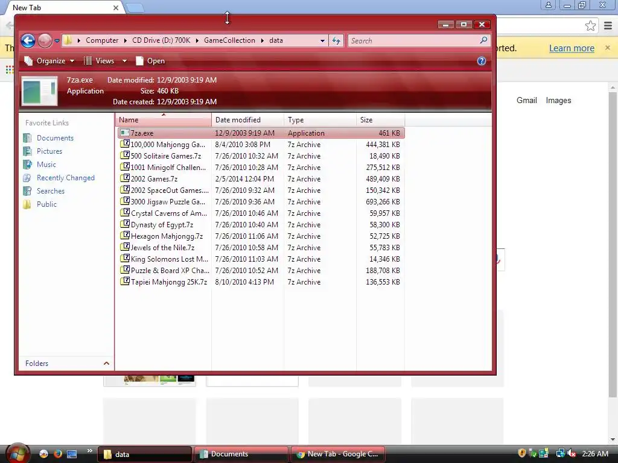Click the Refresh button beside the address bar
Image resolution: width=618 pixels, height=463 pixels.
(x=336, y=40)
